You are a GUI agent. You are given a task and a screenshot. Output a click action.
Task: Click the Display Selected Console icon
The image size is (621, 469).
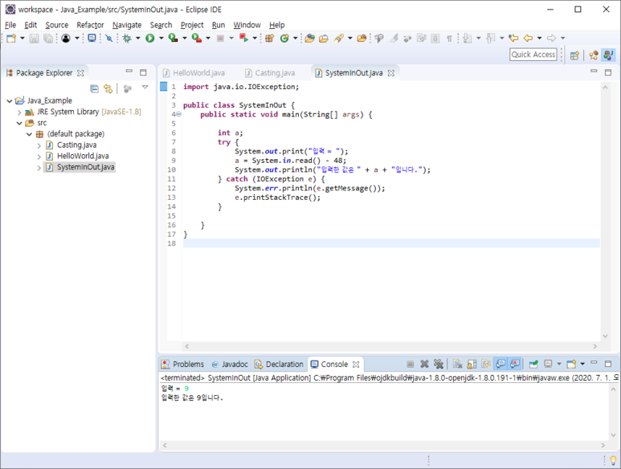548,364
